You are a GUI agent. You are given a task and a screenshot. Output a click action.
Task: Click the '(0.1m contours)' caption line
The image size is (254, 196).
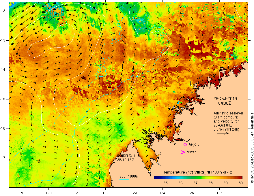226,117
